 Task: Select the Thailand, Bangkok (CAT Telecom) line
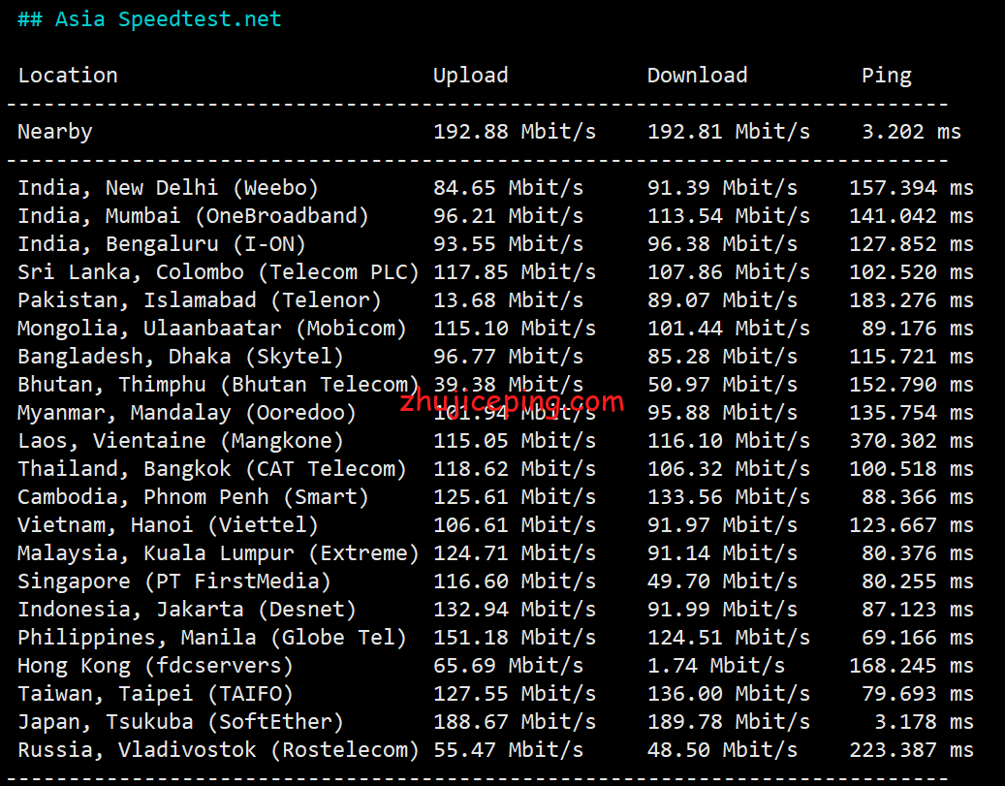(212, 469)
